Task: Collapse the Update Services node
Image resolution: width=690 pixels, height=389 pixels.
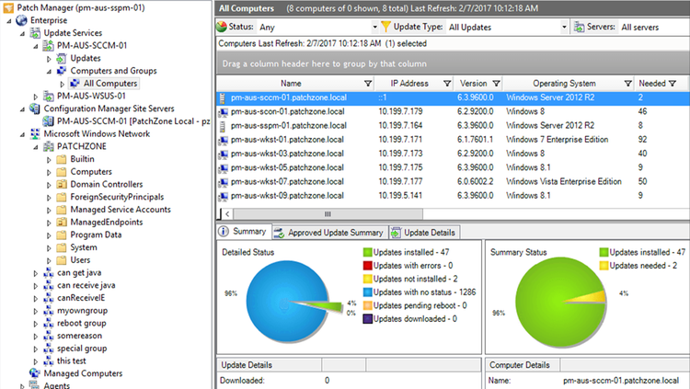Action: click(22, 33)
